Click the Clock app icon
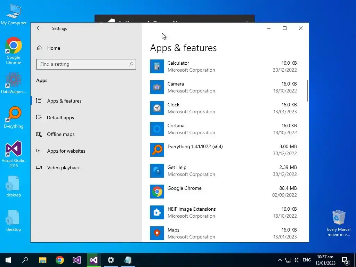 (x=157, y=108)
